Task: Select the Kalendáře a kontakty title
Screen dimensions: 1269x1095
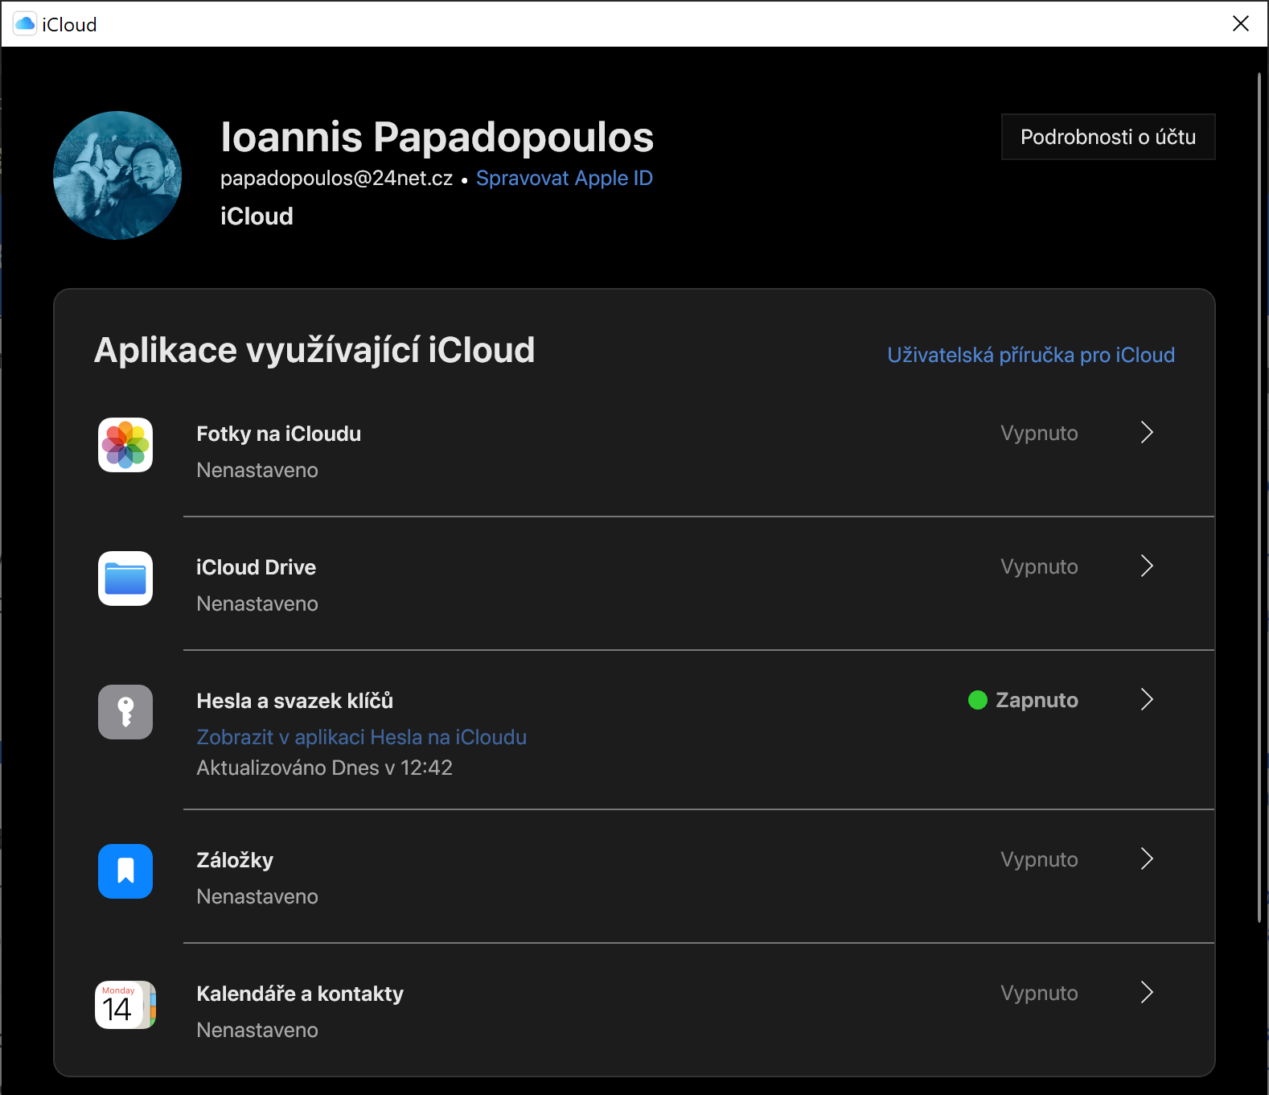Action: [300, 994]
